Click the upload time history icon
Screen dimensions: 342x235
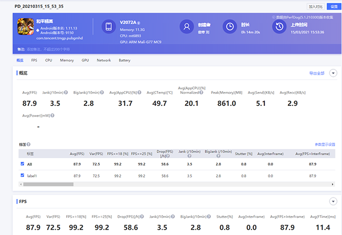280,27
